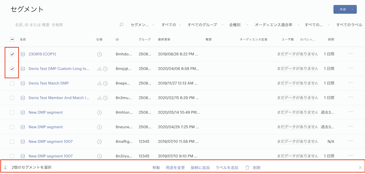Check checkbox for segment ID 8mhlun
365x174 pixels.
coord(12,112)
